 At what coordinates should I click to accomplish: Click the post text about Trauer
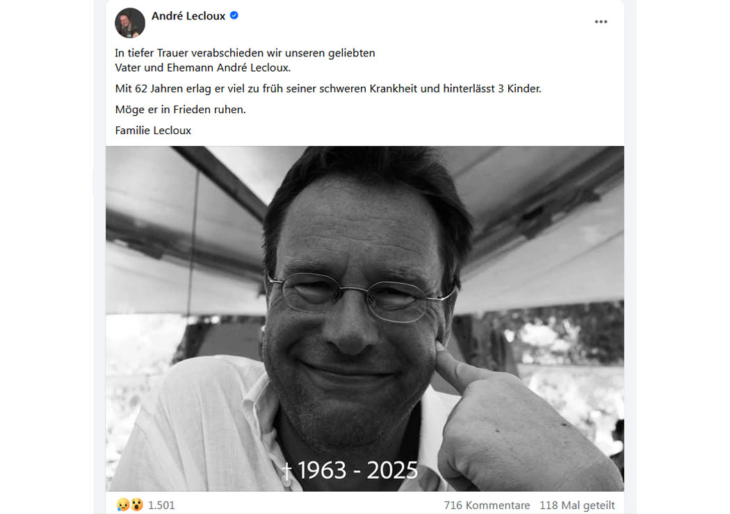click(x=245, y=53)
